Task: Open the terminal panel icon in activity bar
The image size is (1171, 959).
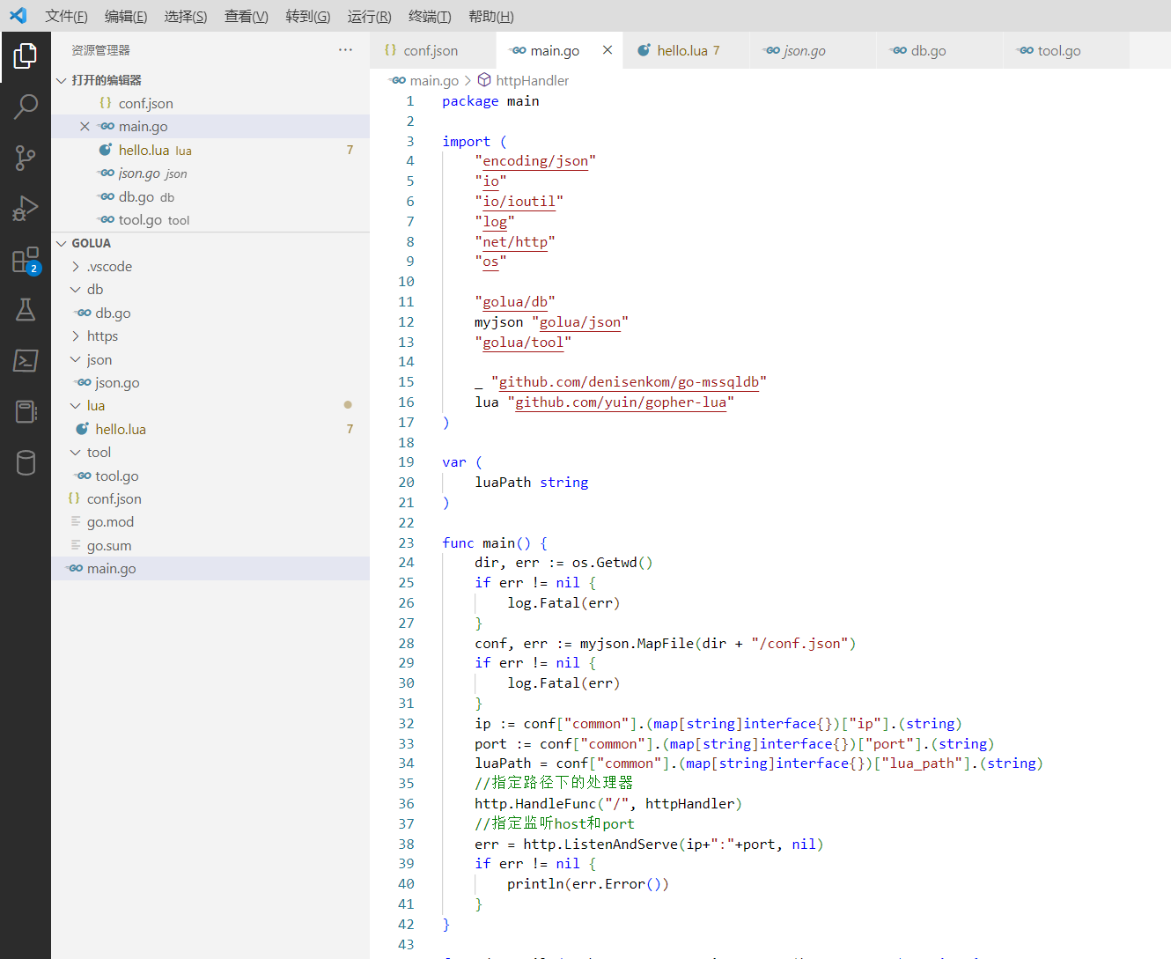Action: tap(26, 361)
